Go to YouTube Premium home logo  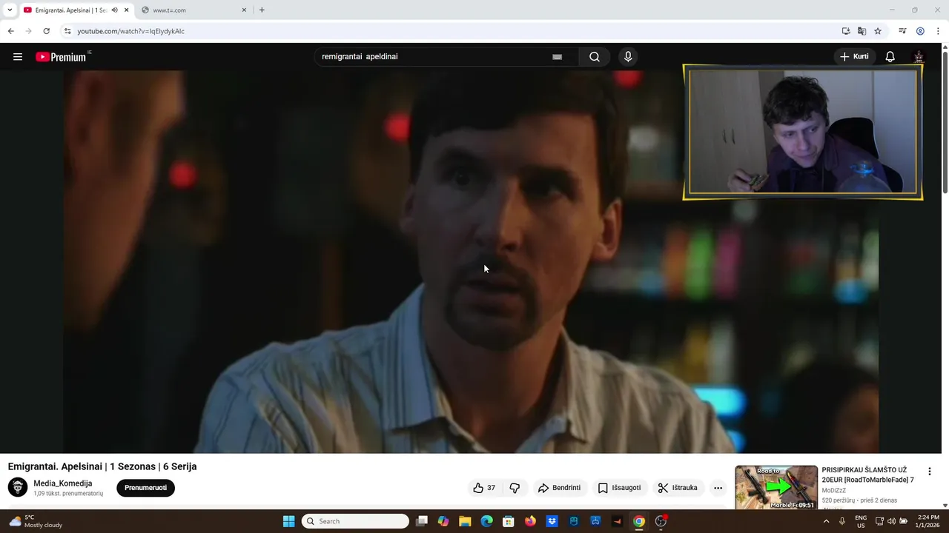(x=62, y=57)
